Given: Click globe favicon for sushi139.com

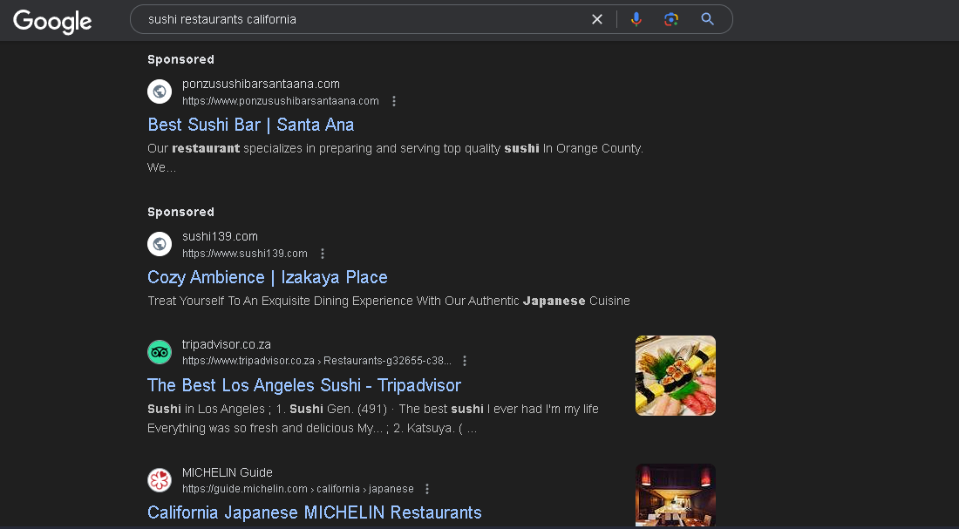Looking at the screenshot, I should coord(160,244).
